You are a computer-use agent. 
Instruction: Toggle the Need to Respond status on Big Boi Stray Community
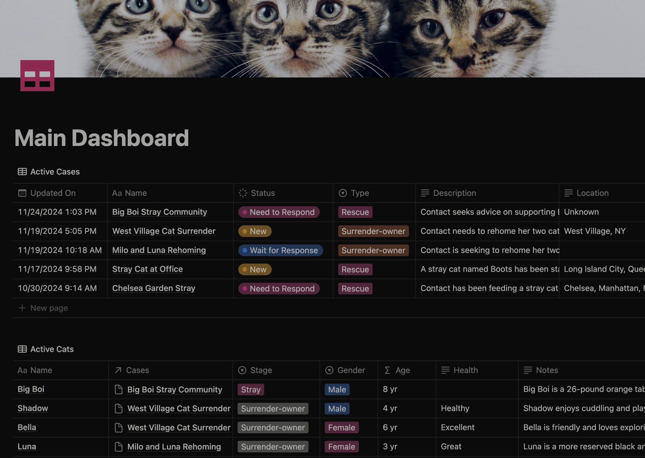click(x=279, y=212)
